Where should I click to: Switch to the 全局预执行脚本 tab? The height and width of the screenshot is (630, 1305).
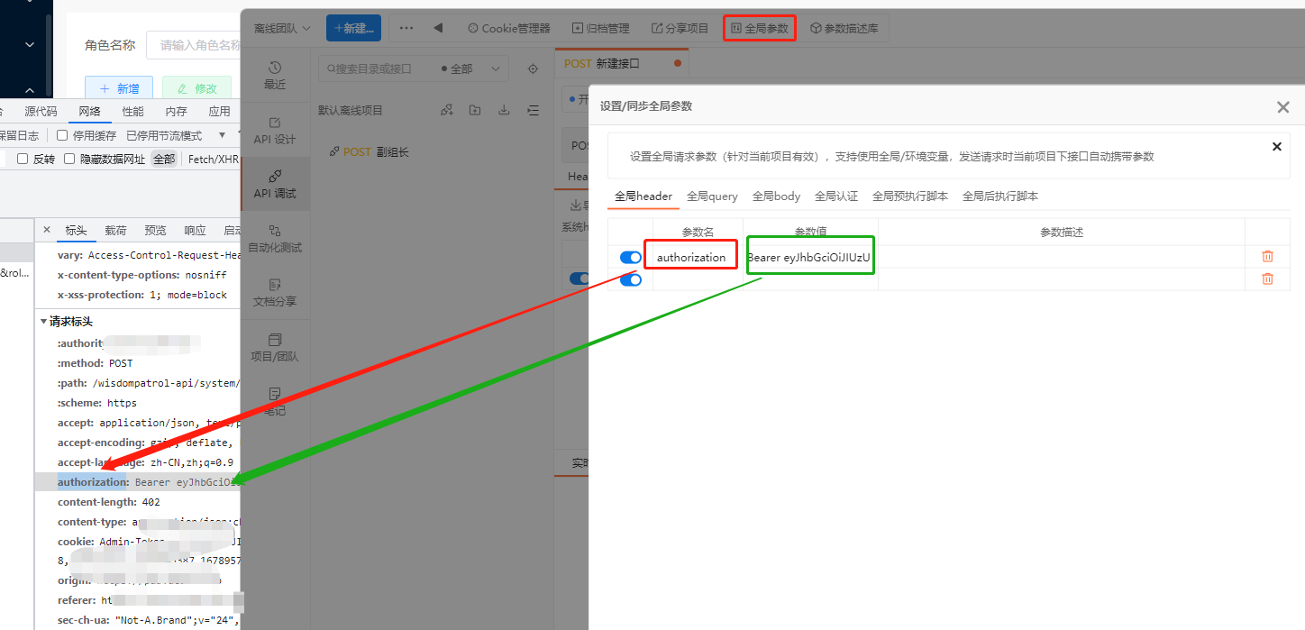[x=910, y=196]
